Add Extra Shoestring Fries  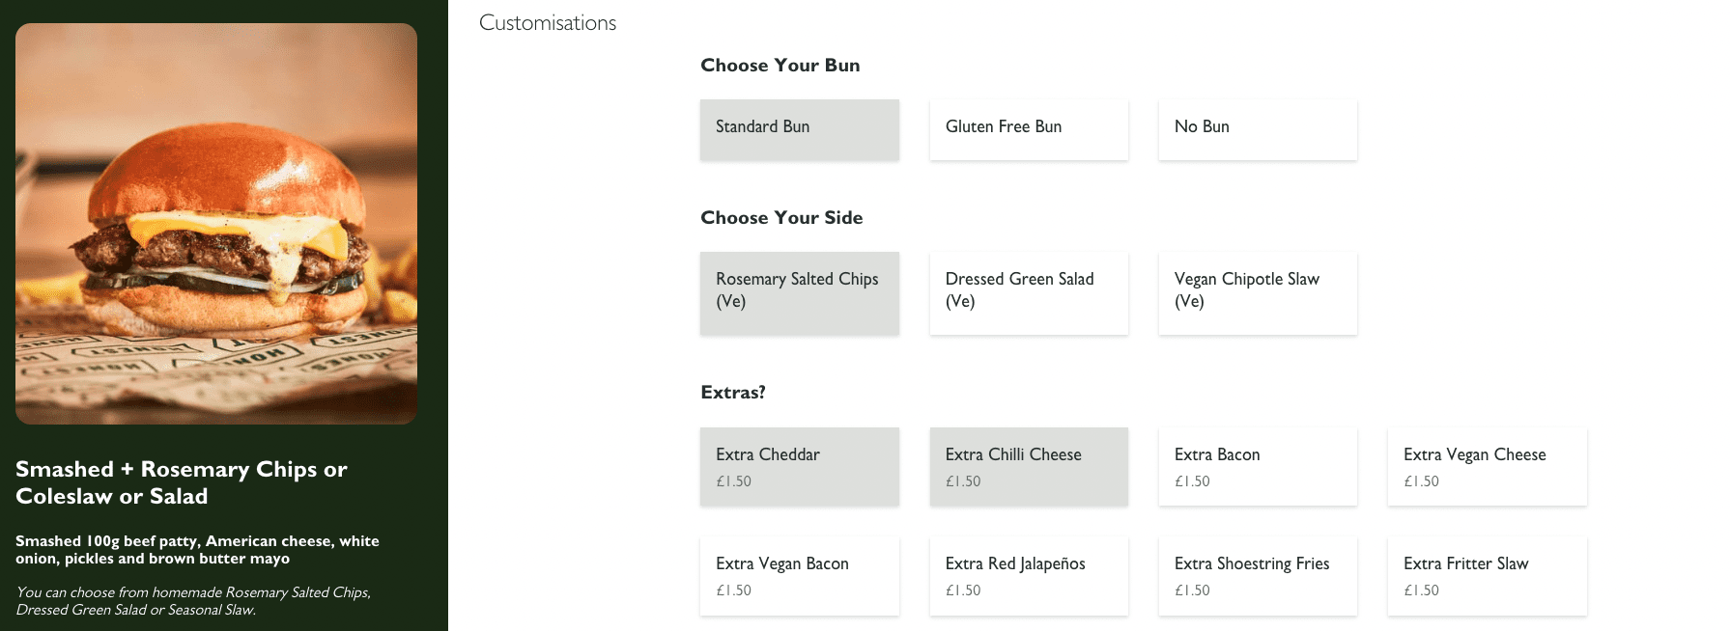click(1256, 574)
